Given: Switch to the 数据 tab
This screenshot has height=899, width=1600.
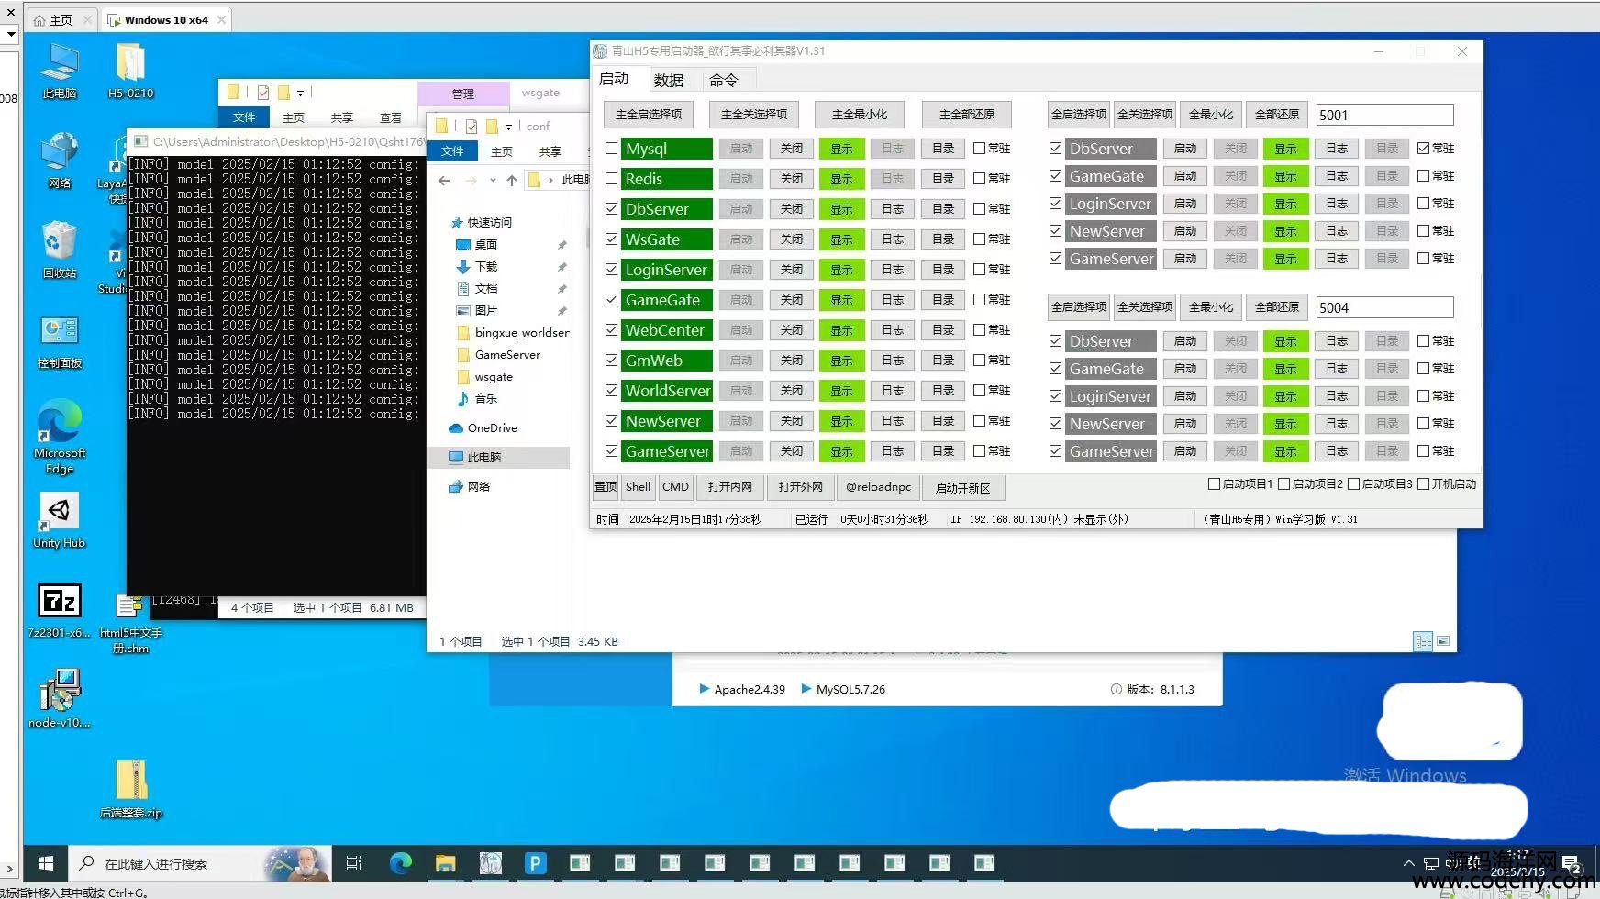Looking at the screenshot, I should click(x=669, y=80).
